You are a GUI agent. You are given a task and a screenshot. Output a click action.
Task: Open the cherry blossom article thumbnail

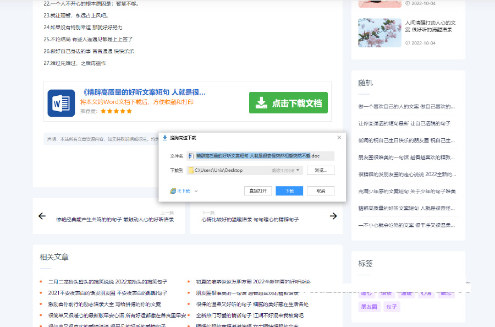pyautogui.click(x=380, y=32)
